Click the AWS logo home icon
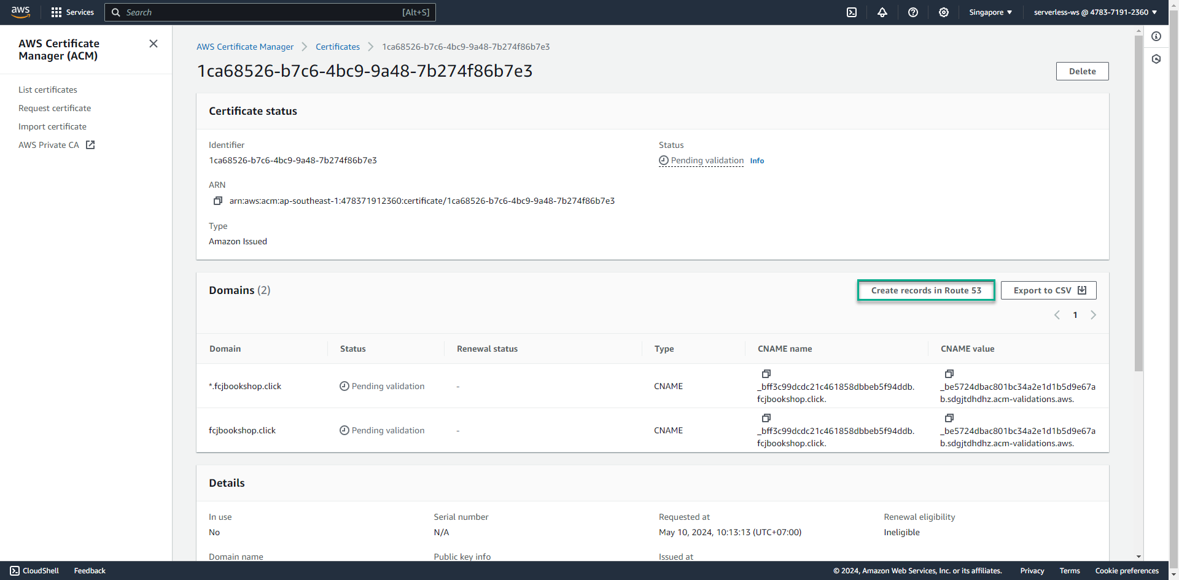This screenshot has height=580, width=1179. (20, 12)
